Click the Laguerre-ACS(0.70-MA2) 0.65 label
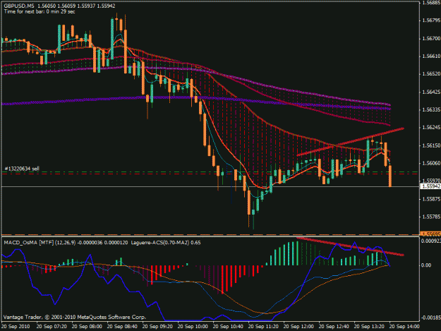 pos(166,242)
